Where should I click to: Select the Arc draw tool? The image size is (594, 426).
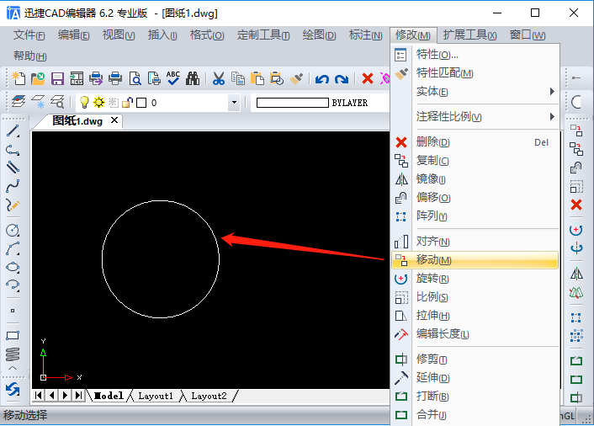pos(13,248)
